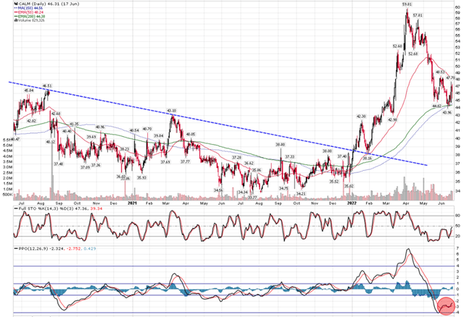Click the 47.70 price label
This screenshot has width=464, height=317.
point(450,77)
